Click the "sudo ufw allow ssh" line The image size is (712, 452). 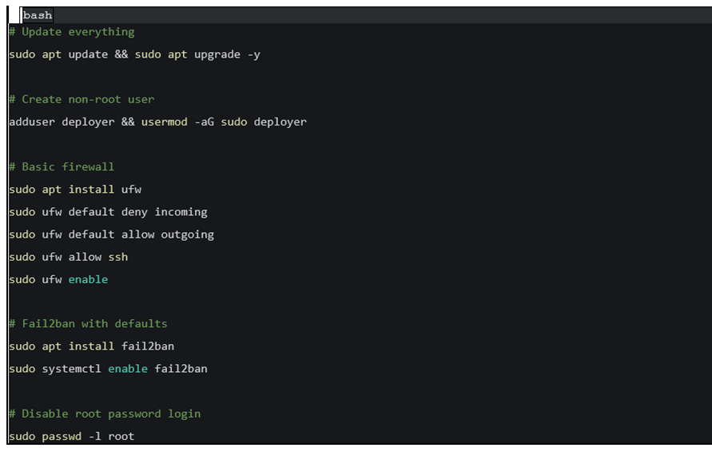click(68, 257)
